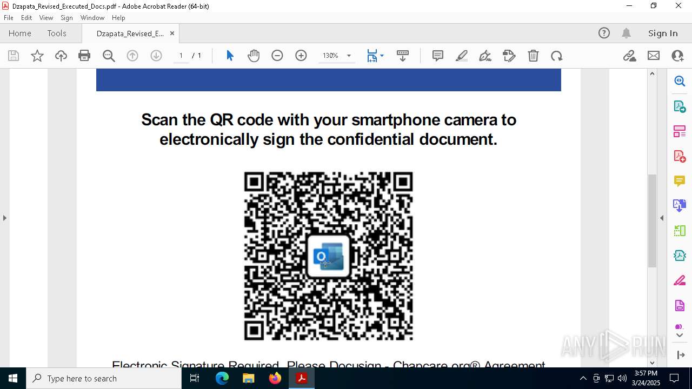Screen dimensions: 692x389
Task: Click the Save file icon
Action: (x=14, y=56)
